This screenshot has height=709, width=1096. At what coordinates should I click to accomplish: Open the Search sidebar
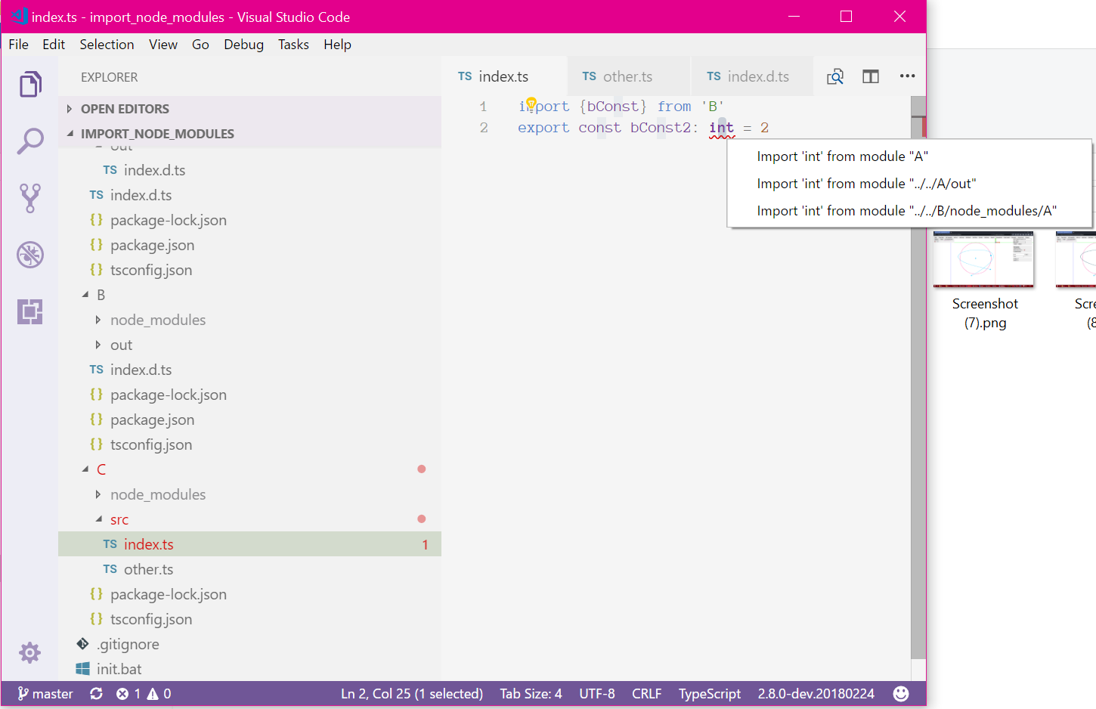[x=29, y=141]
